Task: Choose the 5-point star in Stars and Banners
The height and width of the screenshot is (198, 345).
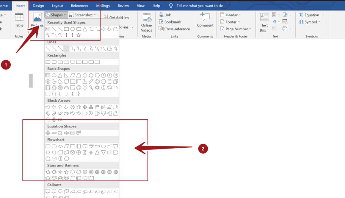Action: click(x=66, y=172)
